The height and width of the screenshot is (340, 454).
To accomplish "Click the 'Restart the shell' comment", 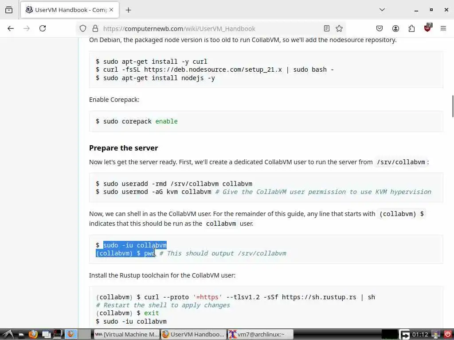I will (163, 305).
